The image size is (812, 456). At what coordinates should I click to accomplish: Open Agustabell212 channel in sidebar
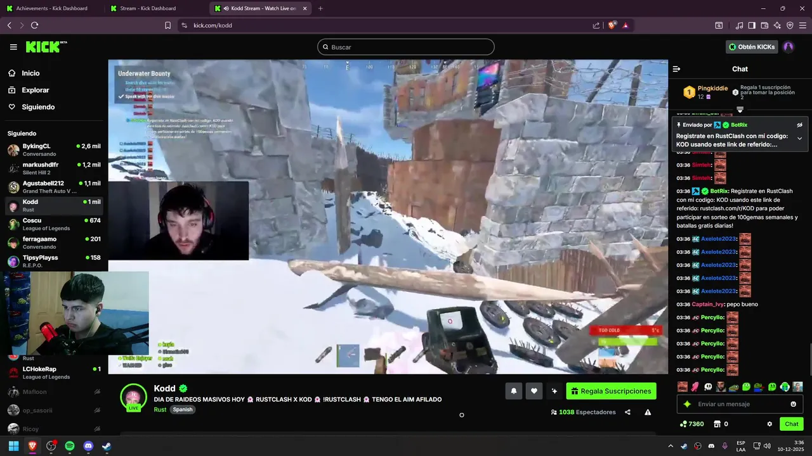pyautogui.click(x=54, y=187)
